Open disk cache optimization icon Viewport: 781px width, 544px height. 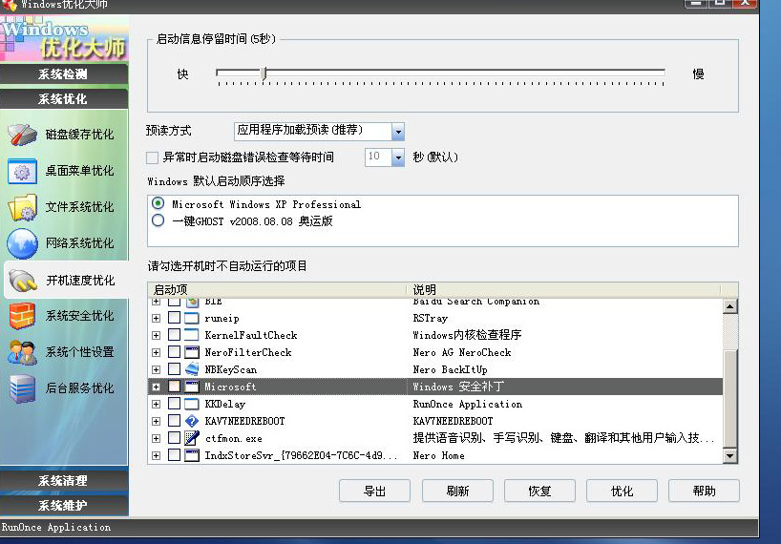[x=22, y=135]
